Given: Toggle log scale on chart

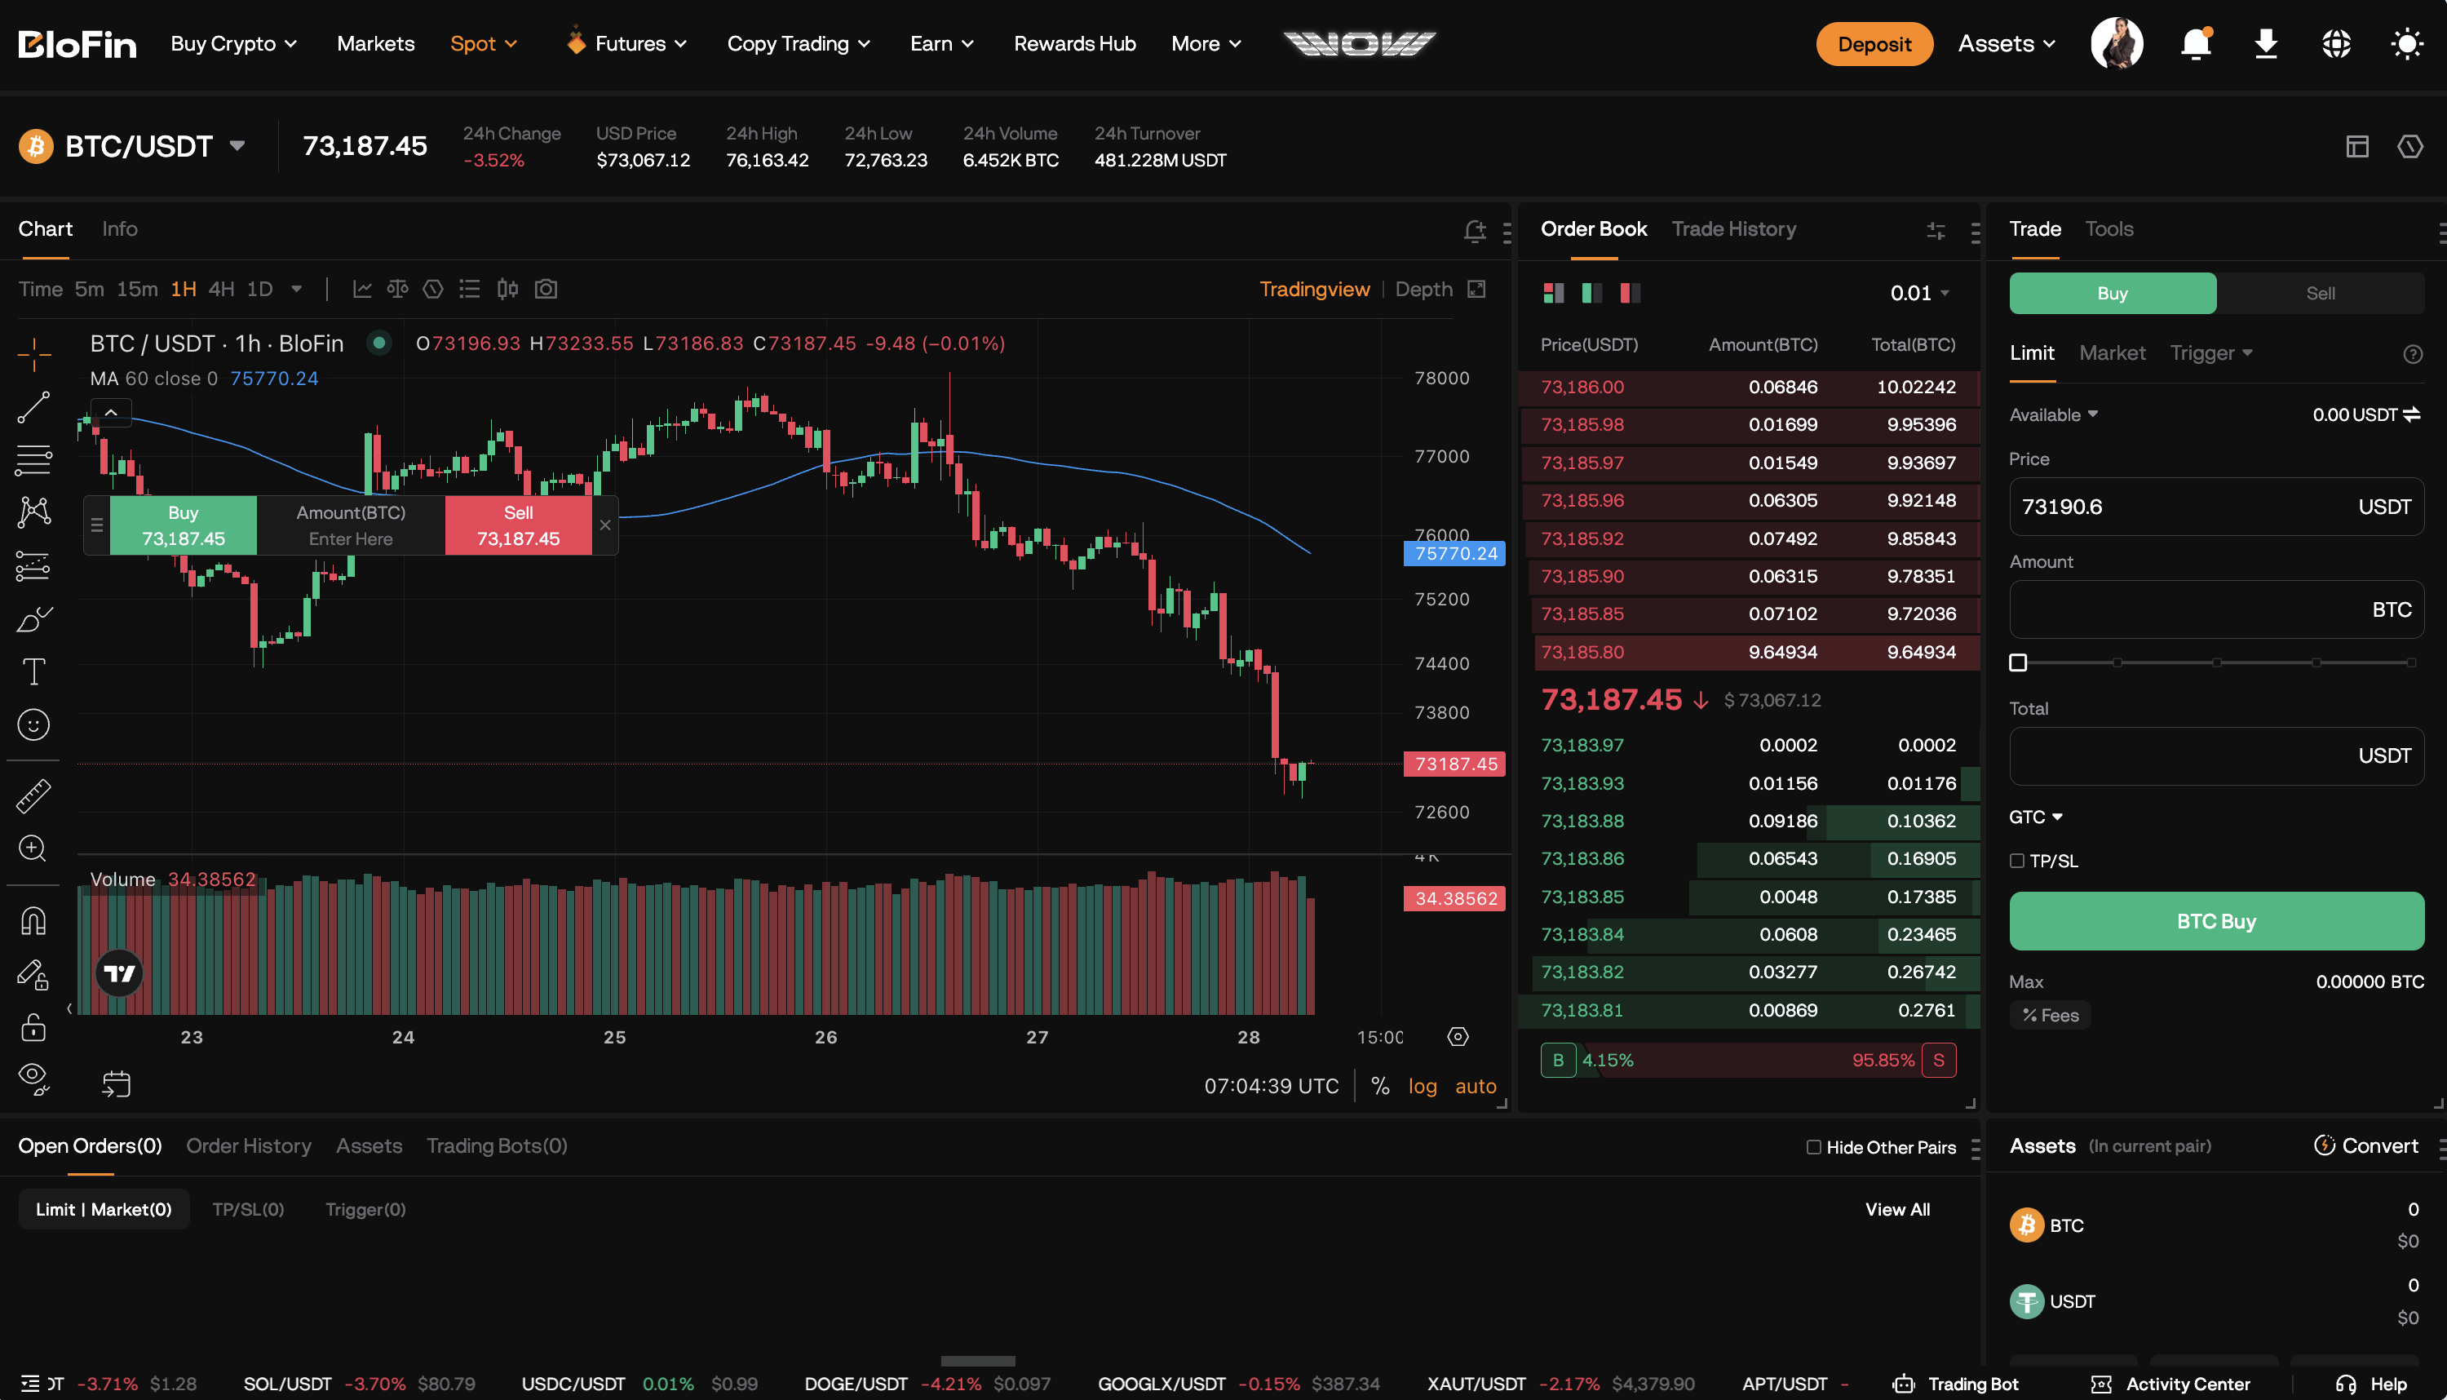Looking at the screenshot, I should [1423, 1086].
